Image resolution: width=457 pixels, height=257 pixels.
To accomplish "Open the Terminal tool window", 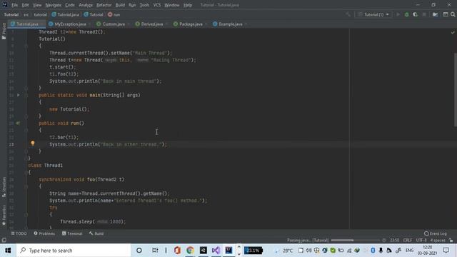I will click(x=72, y=233).
